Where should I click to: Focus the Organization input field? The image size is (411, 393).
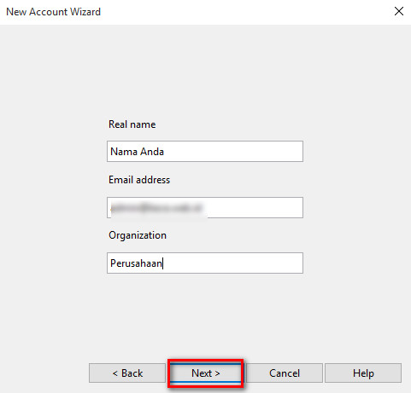pyautogui.click(x=205, y=263)
